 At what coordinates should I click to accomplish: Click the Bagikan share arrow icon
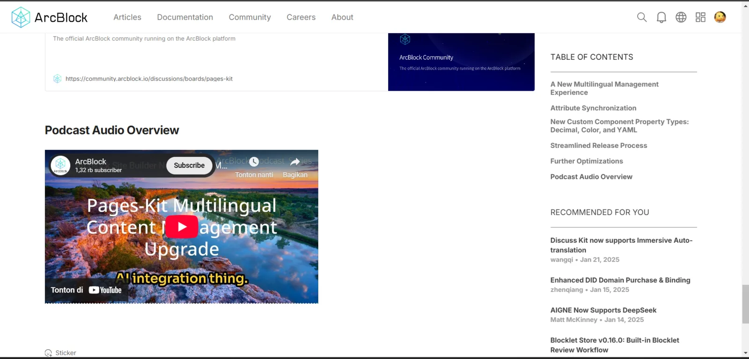[295, 162]
